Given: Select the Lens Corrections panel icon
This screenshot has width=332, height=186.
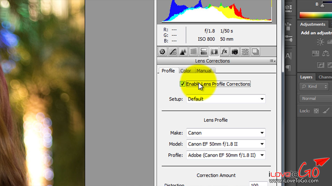Looking at the screenshot, I should click(214, 52).
